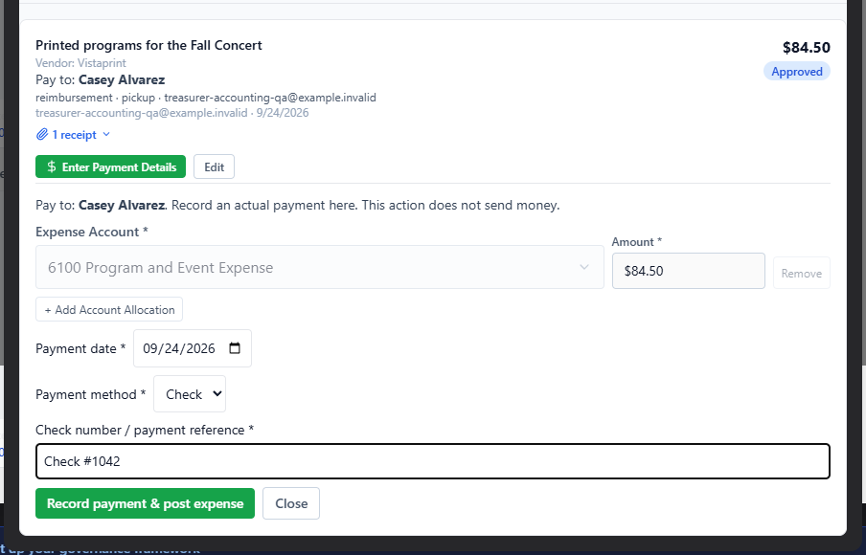The image size is (866, 555).
Task: Click Record payment & post expense
Action: (x=145, y=503)
